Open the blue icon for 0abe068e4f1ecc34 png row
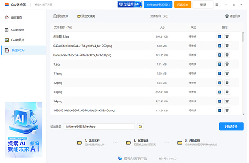This screenshot has width=249, height=163. (220, 55)
